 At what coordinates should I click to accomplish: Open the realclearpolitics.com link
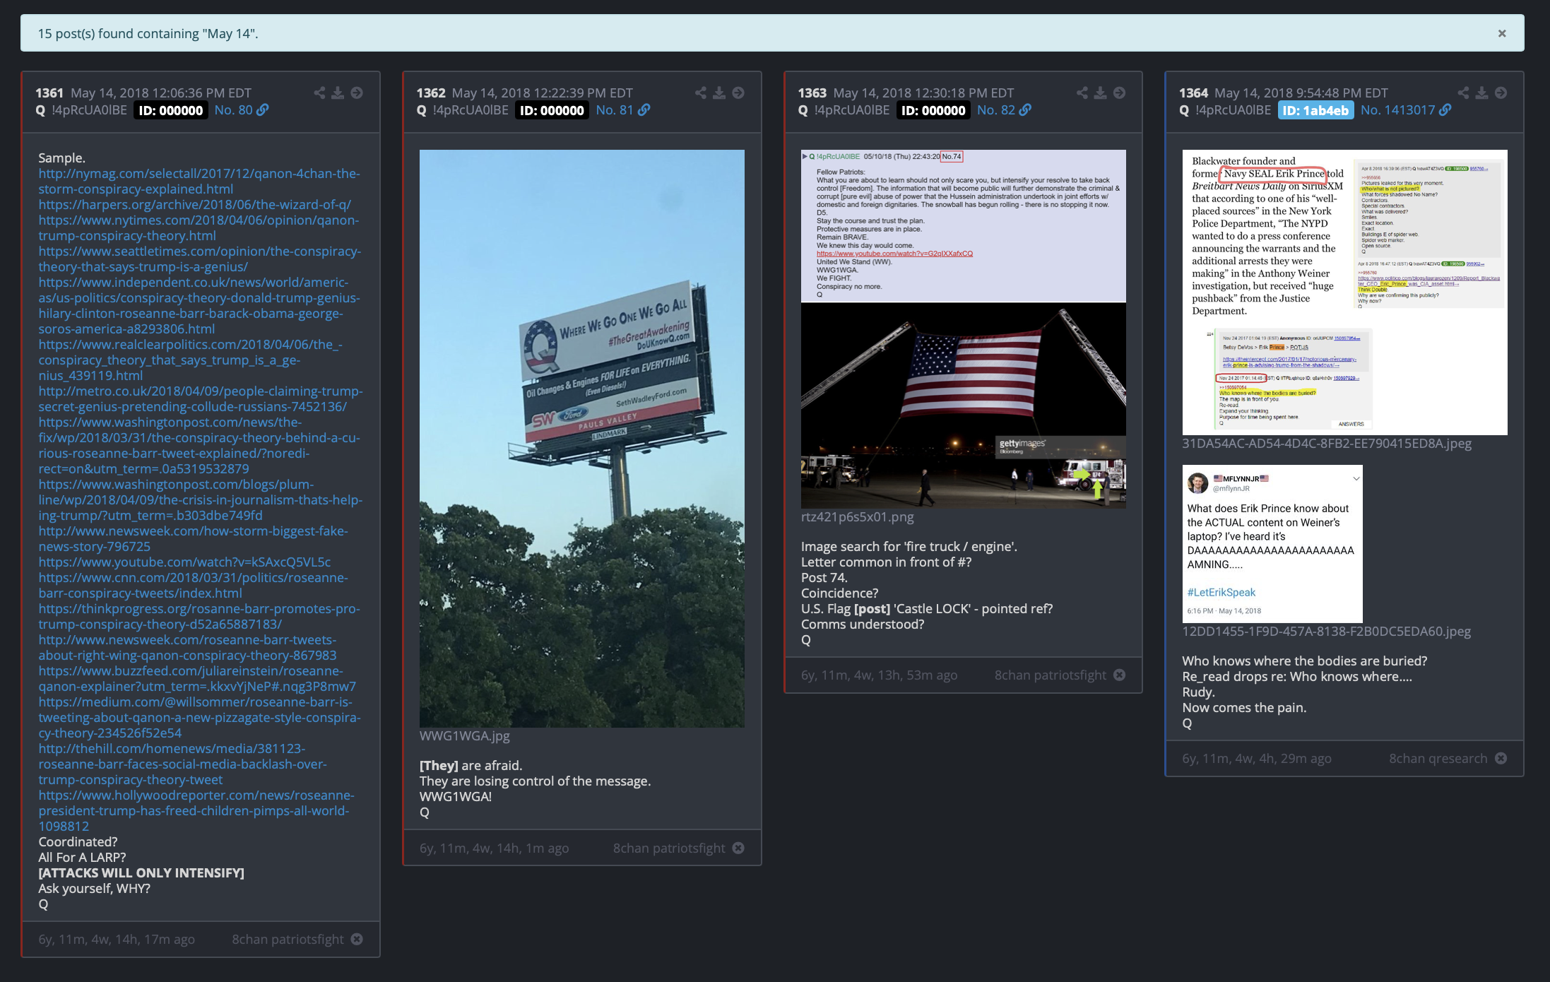(x=190, y=360)
